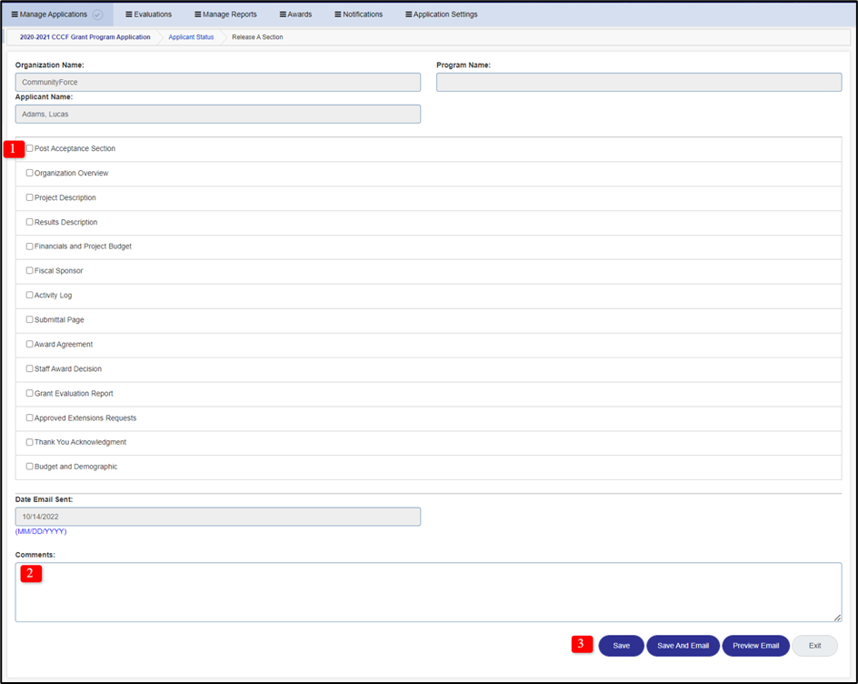Click the Save And Email button
858x684 pixels.
(x=683, y=645)
